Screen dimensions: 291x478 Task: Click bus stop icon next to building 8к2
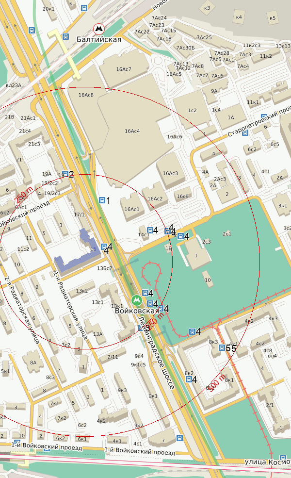[x=188, y=379]
